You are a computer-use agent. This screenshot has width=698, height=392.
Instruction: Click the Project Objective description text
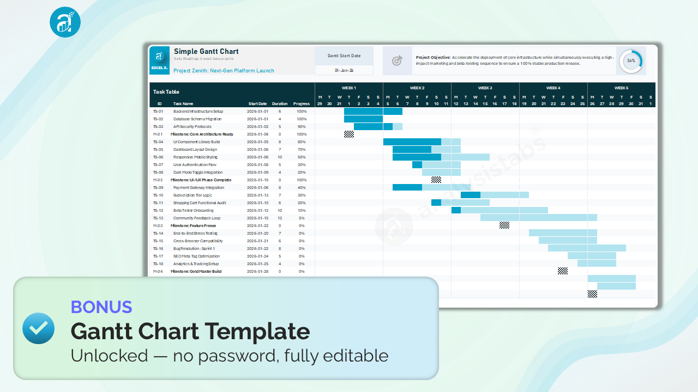pos(515,60)
